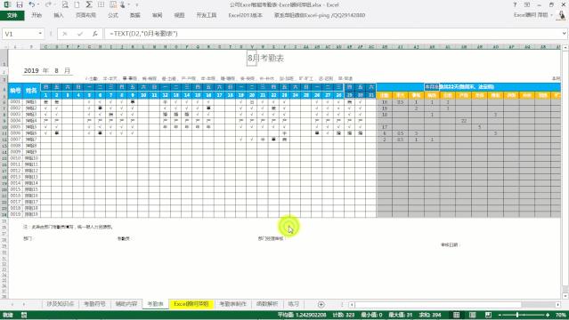Switch to the 开发工具 (Developer) ribbon tab

207,15
